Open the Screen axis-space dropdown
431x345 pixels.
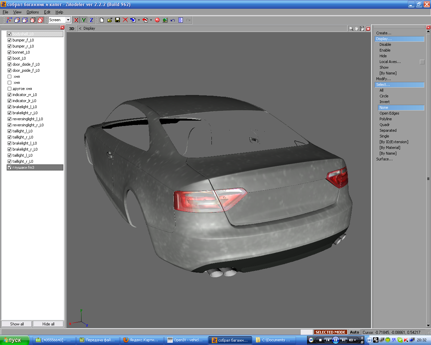(x=68, y=20)
